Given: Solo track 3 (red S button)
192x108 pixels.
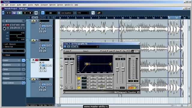Looking at the screenshot, I should coord(37,60).
